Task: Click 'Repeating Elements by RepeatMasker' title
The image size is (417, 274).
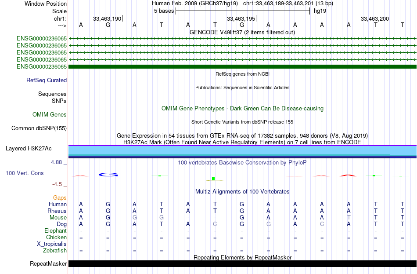Action: click(x=242, y=257)
